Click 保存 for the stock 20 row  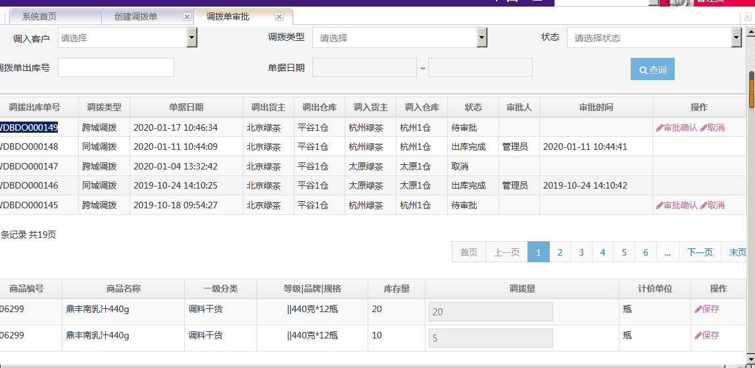click(x=707, y=310)
